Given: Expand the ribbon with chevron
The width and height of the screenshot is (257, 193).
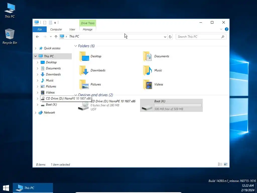Looking at the screenshot, I should pyautogui.click(x=221, y=29).
